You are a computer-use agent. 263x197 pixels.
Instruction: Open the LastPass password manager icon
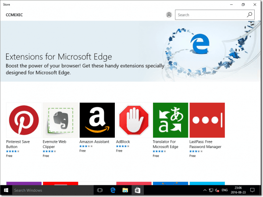click(x=207, y=120)
